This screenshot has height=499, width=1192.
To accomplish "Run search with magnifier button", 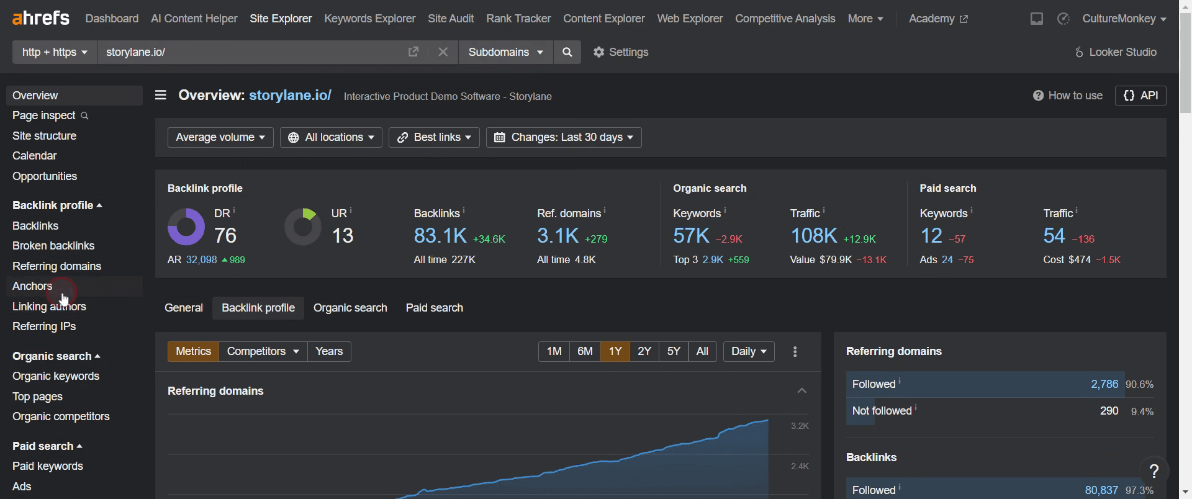I will tap(567, 52).
